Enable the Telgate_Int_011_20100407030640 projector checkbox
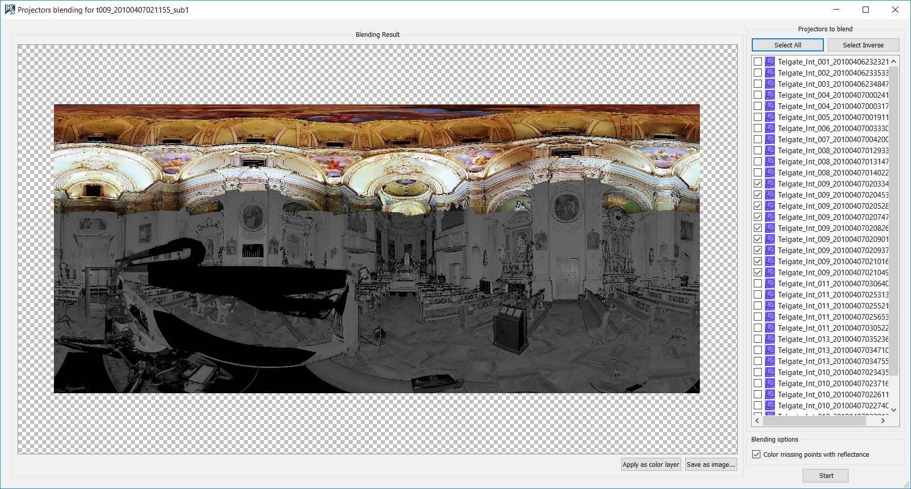This screenshot has height=489, width=911. (758, 284)
